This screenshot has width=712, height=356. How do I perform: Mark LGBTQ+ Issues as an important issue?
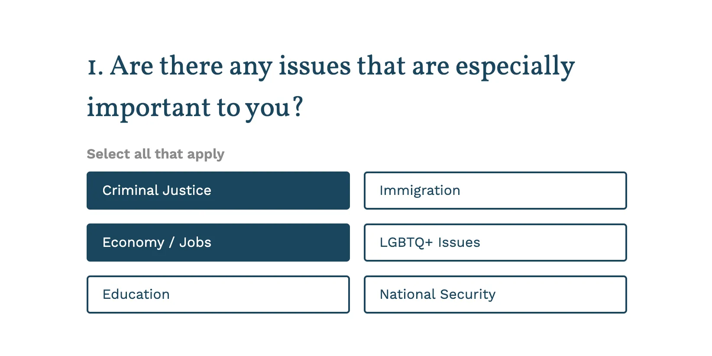click(x=541, y=243)
